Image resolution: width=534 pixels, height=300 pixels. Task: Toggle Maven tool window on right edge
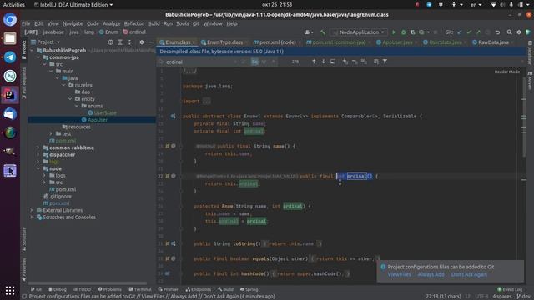(x=530, y=81)
